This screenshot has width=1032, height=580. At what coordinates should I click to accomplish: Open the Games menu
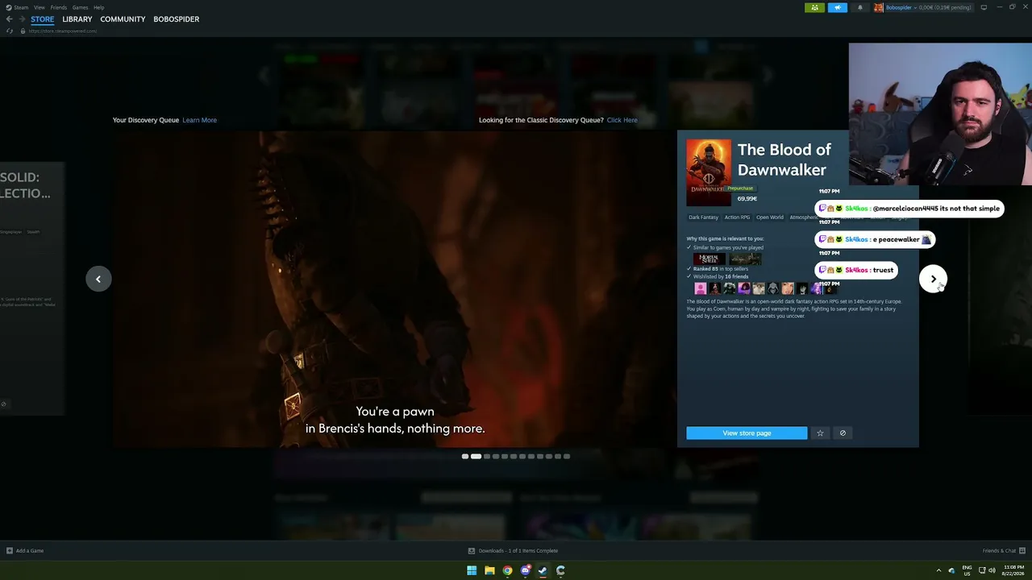[x=80, y=7]
